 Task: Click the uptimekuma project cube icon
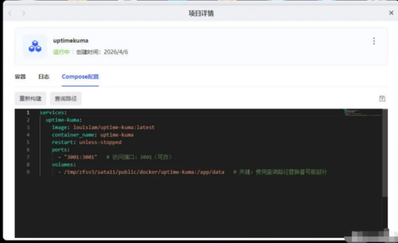[x=35, y=46]
